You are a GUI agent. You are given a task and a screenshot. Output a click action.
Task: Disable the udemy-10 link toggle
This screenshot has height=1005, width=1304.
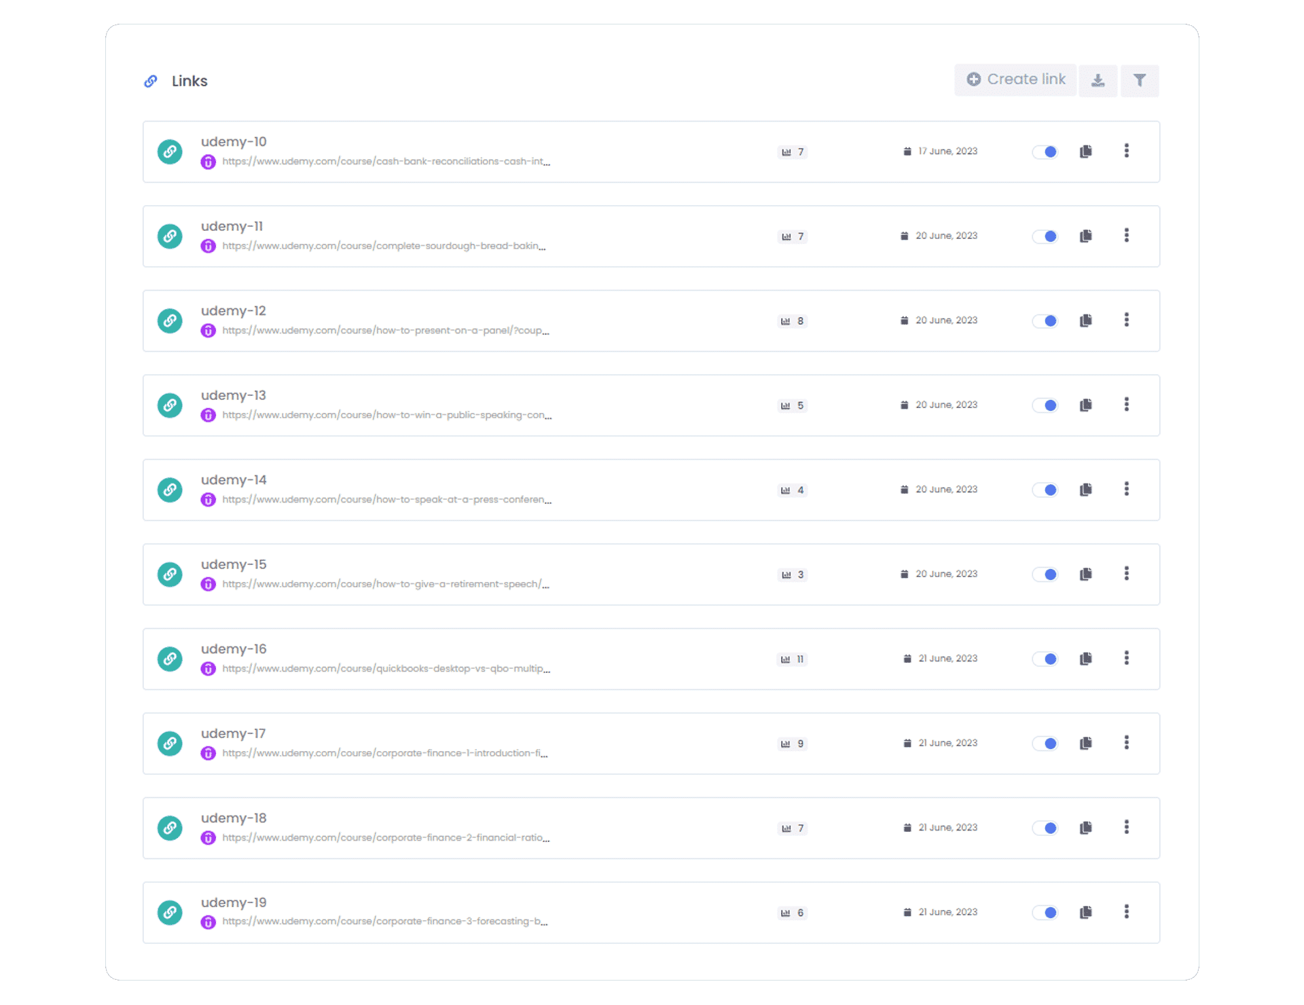point(1045,151)
